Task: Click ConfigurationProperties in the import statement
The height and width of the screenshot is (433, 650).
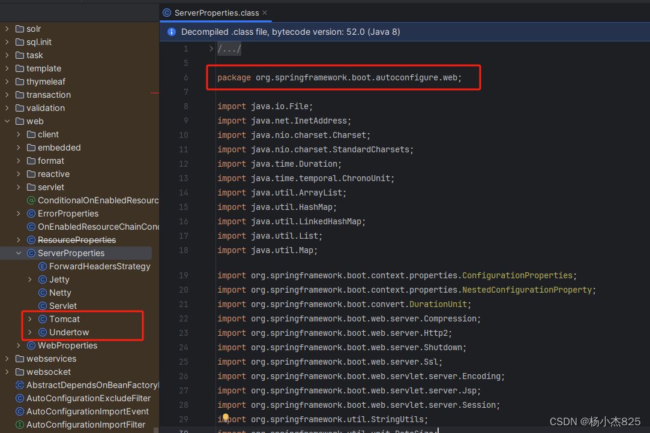Action: click(517, 276)
